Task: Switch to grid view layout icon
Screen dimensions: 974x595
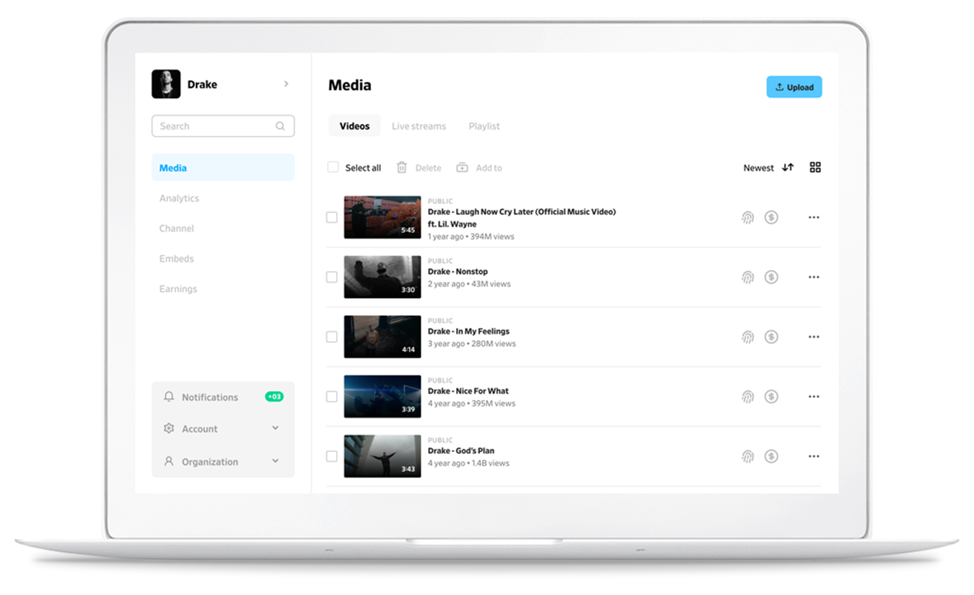Action: click(815, 167)
